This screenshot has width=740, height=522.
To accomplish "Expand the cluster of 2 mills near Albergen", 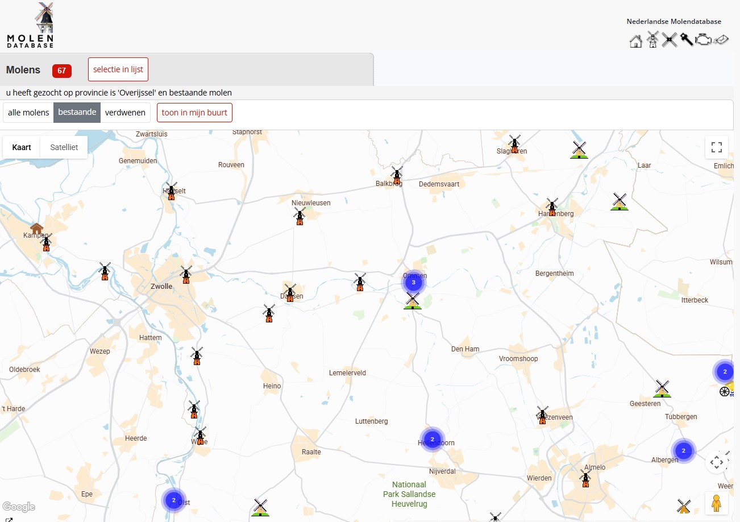I will (683, 451).
